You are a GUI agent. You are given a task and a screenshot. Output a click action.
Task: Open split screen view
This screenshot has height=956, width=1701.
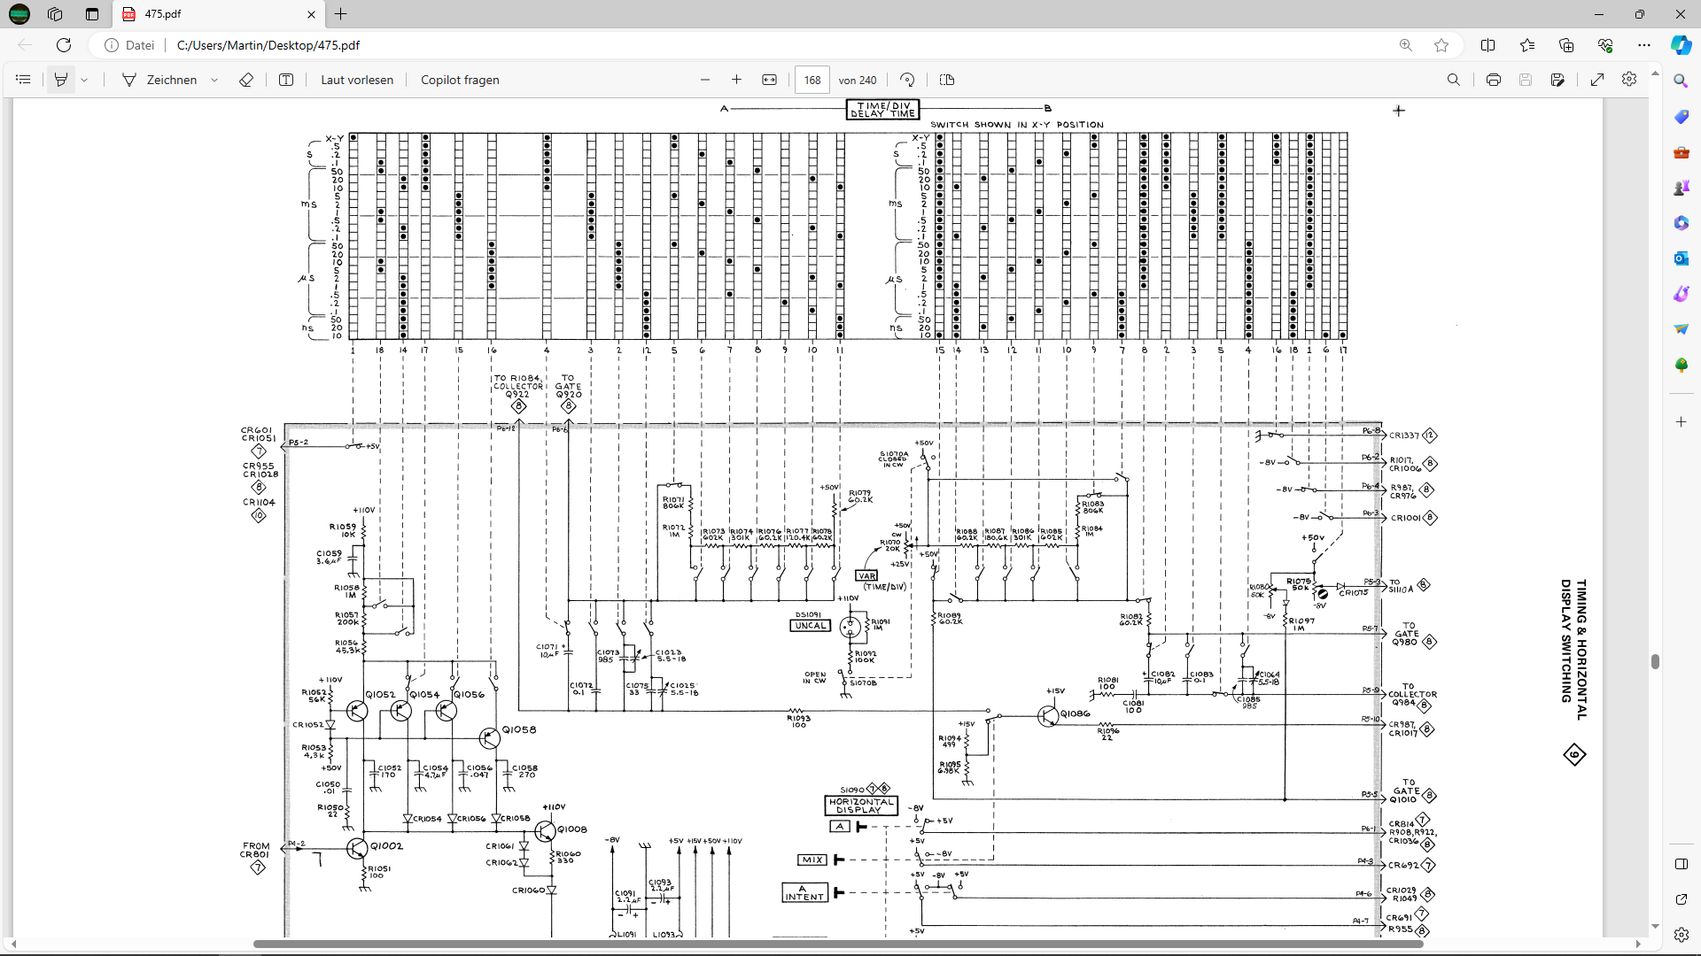pos(1488,45)
